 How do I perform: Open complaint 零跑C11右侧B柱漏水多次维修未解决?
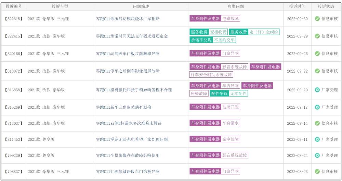point(129,123)
